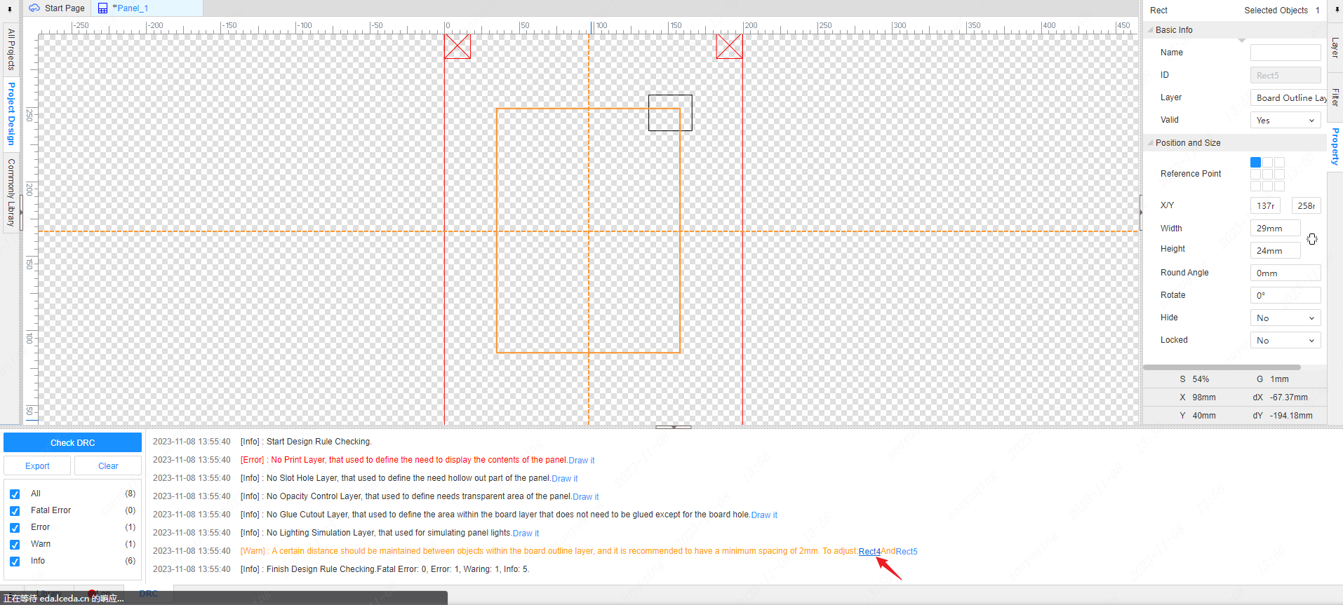Select the bottom-right reference point
Image resolution: width=1343 pixels, height=605 pixels.
pyautogui.click(x=1279, y=186)
